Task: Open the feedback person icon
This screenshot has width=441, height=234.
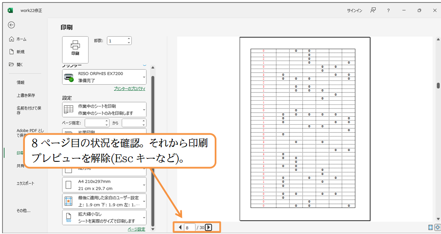Action: [373, 10]
